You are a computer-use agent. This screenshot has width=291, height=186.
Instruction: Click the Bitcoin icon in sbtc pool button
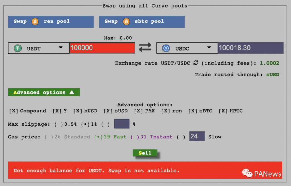pos(126,22)
